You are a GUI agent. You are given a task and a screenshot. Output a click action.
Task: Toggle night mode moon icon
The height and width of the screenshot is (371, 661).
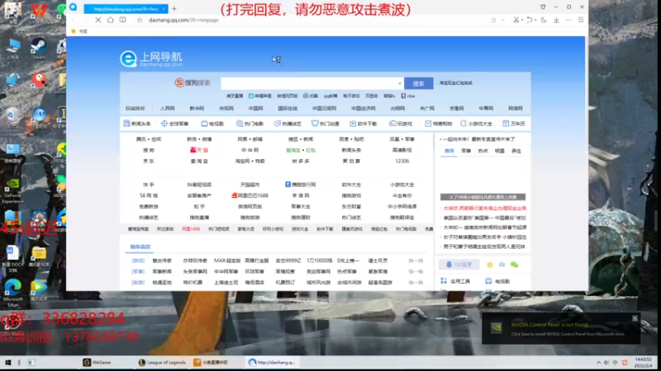(544, 20)
